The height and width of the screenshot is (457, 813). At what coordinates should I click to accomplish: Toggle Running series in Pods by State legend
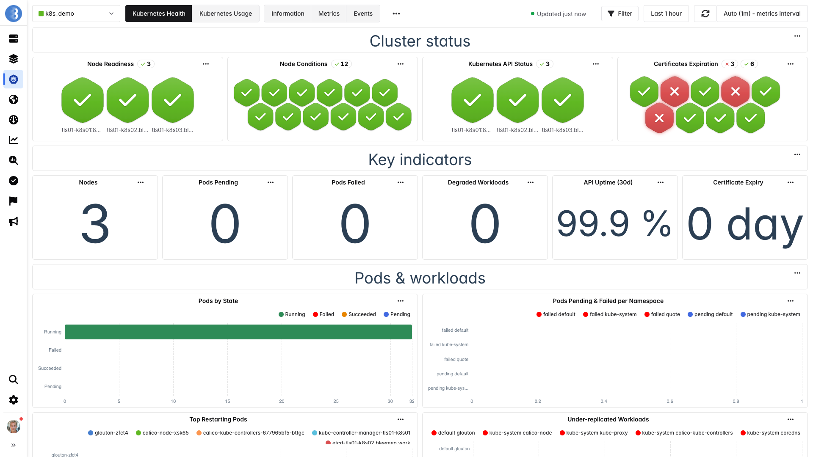point(292,314)
